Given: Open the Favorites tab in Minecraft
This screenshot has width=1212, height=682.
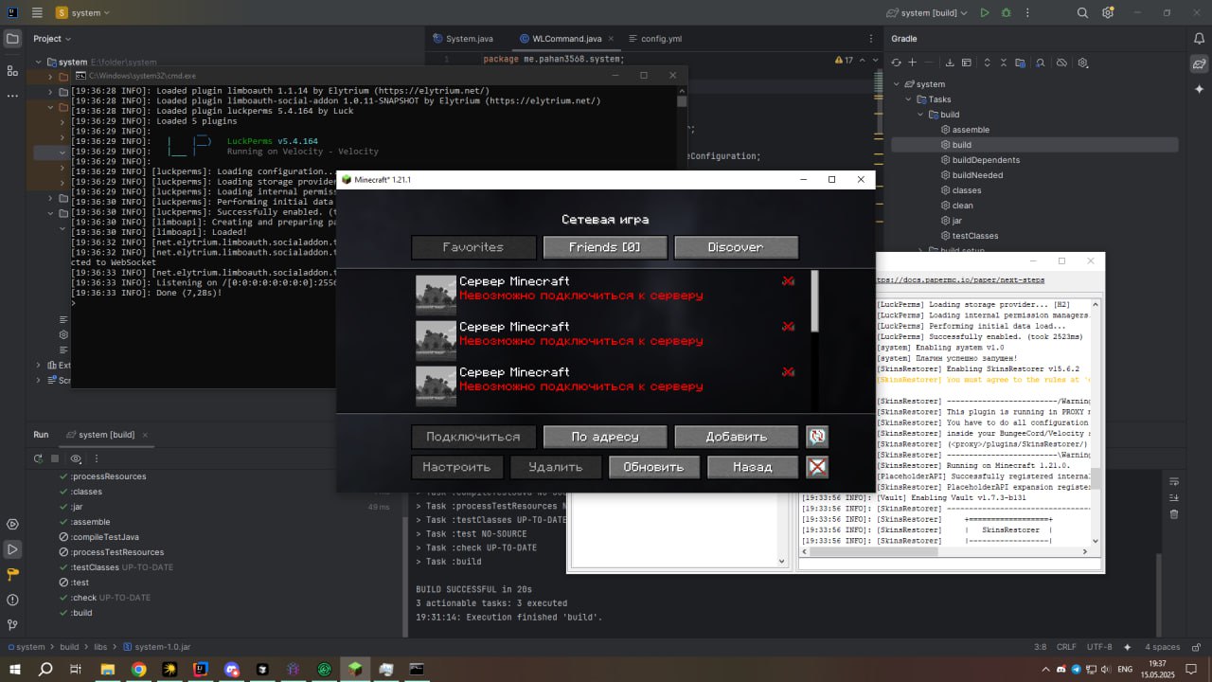Looking at the screenshot, I should [473, 247].
